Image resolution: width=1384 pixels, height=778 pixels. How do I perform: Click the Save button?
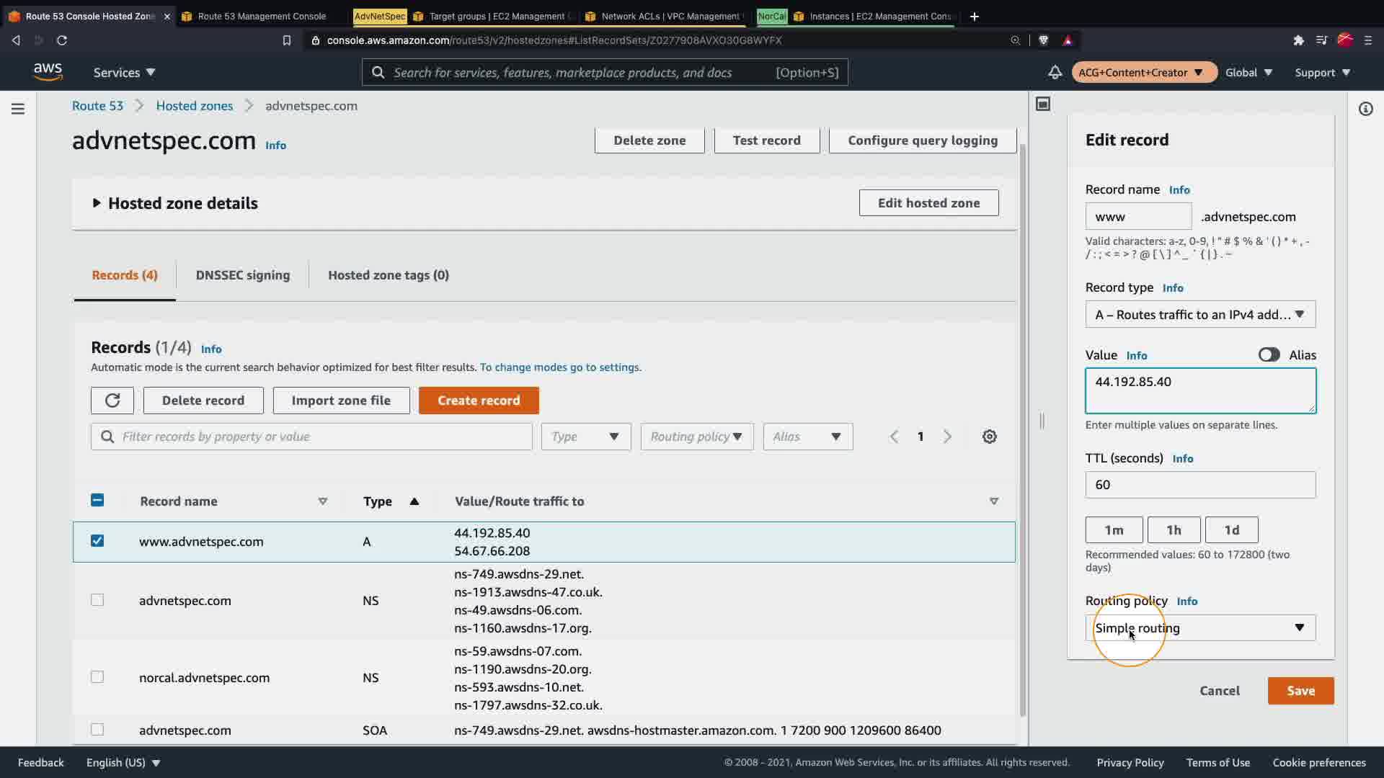(x=1300, y=691)
